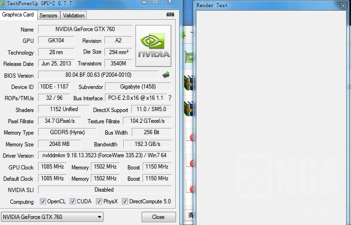Click the Transistors value 3540M
Screen dimensions: 351x225
tap(119, 64)
